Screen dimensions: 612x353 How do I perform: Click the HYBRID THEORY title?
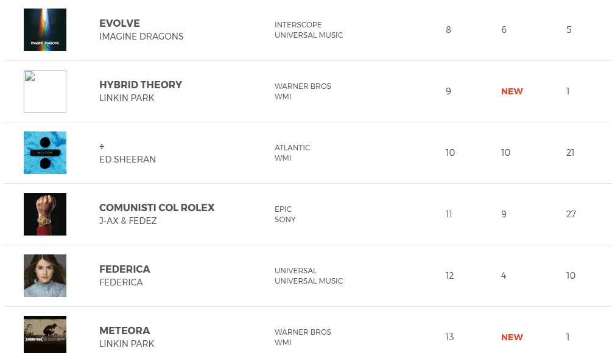coord(141,85)
